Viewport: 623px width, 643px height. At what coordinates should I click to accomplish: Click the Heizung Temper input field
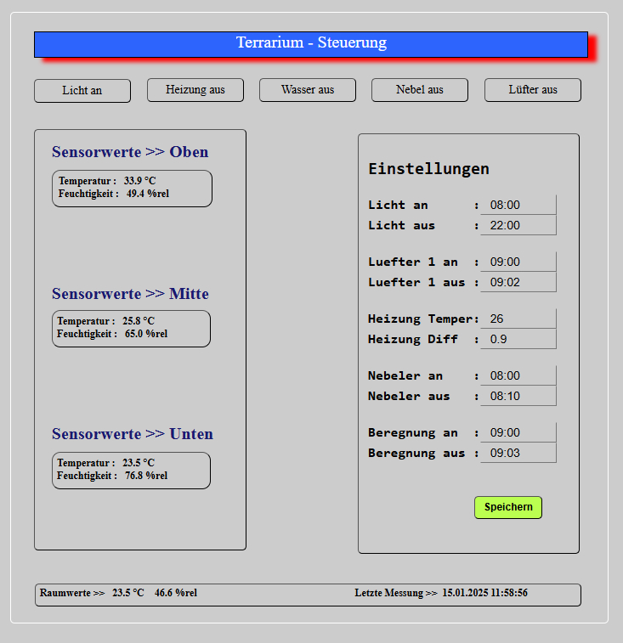(x=518, y=319)
